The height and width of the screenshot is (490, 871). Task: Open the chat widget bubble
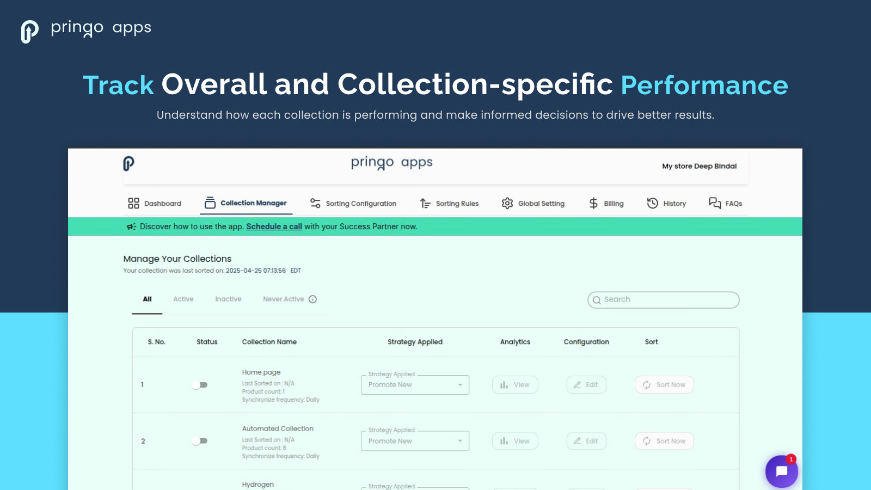[x=782, y=471]
